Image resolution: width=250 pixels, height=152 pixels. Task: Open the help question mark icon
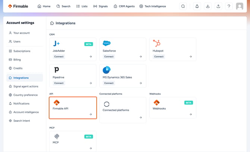point(229,6)
